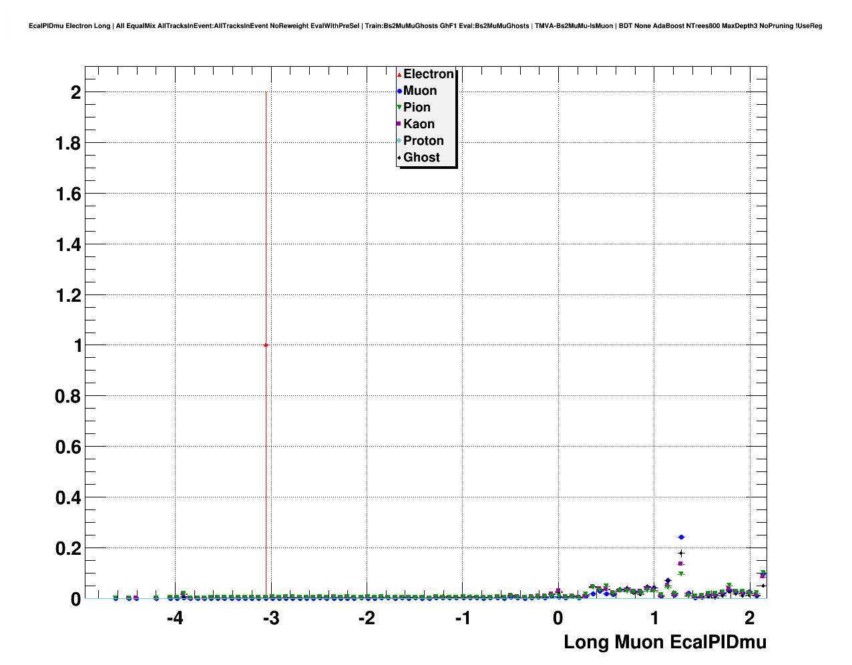The height and width of the screenshot is (665, 852).
Task: Click y-axis label 0.2
Action: coord(68,549)
